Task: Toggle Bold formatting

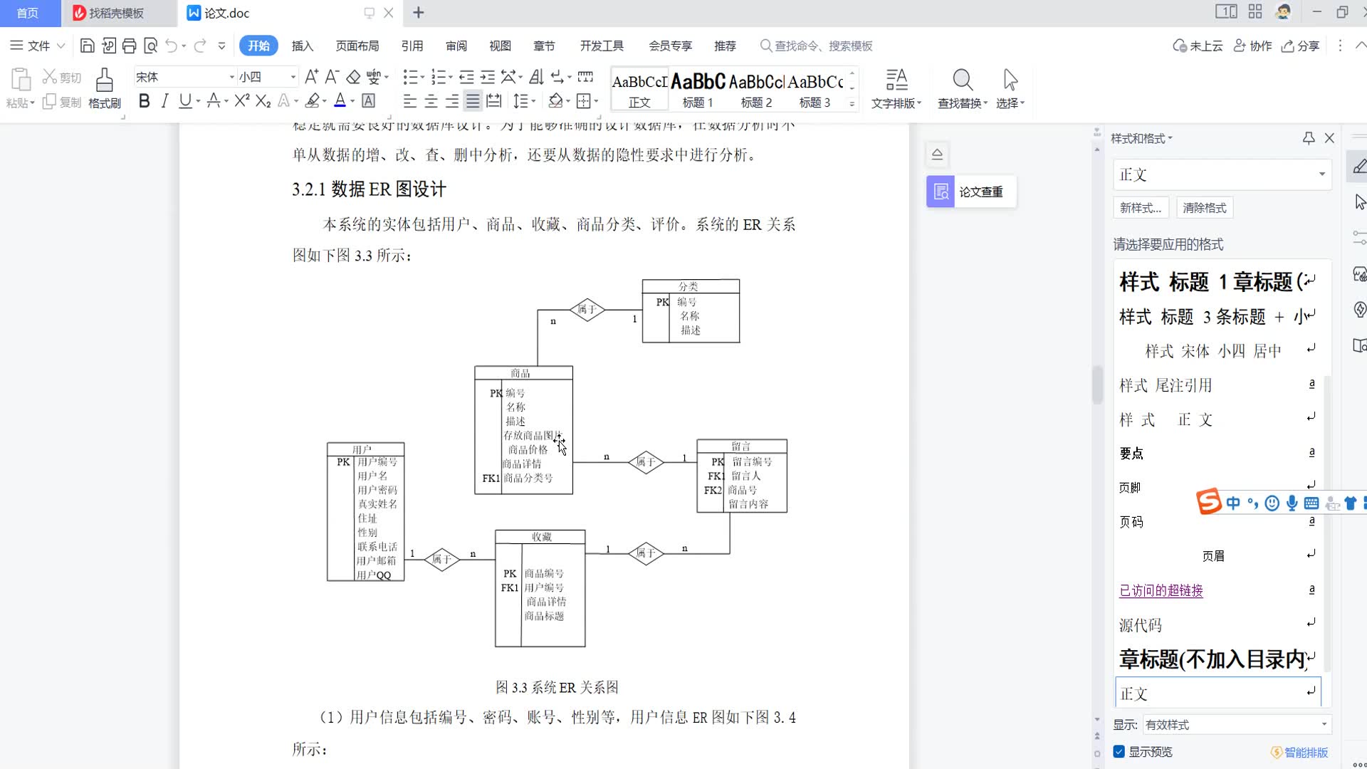Action: [x=145, y=101]
